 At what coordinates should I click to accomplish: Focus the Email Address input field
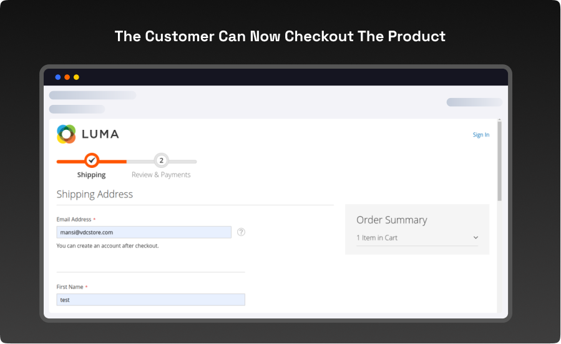coord(144,232)
